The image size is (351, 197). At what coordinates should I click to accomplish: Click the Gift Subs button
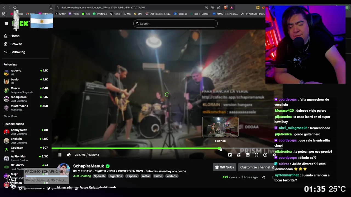(x=225, y=167)
